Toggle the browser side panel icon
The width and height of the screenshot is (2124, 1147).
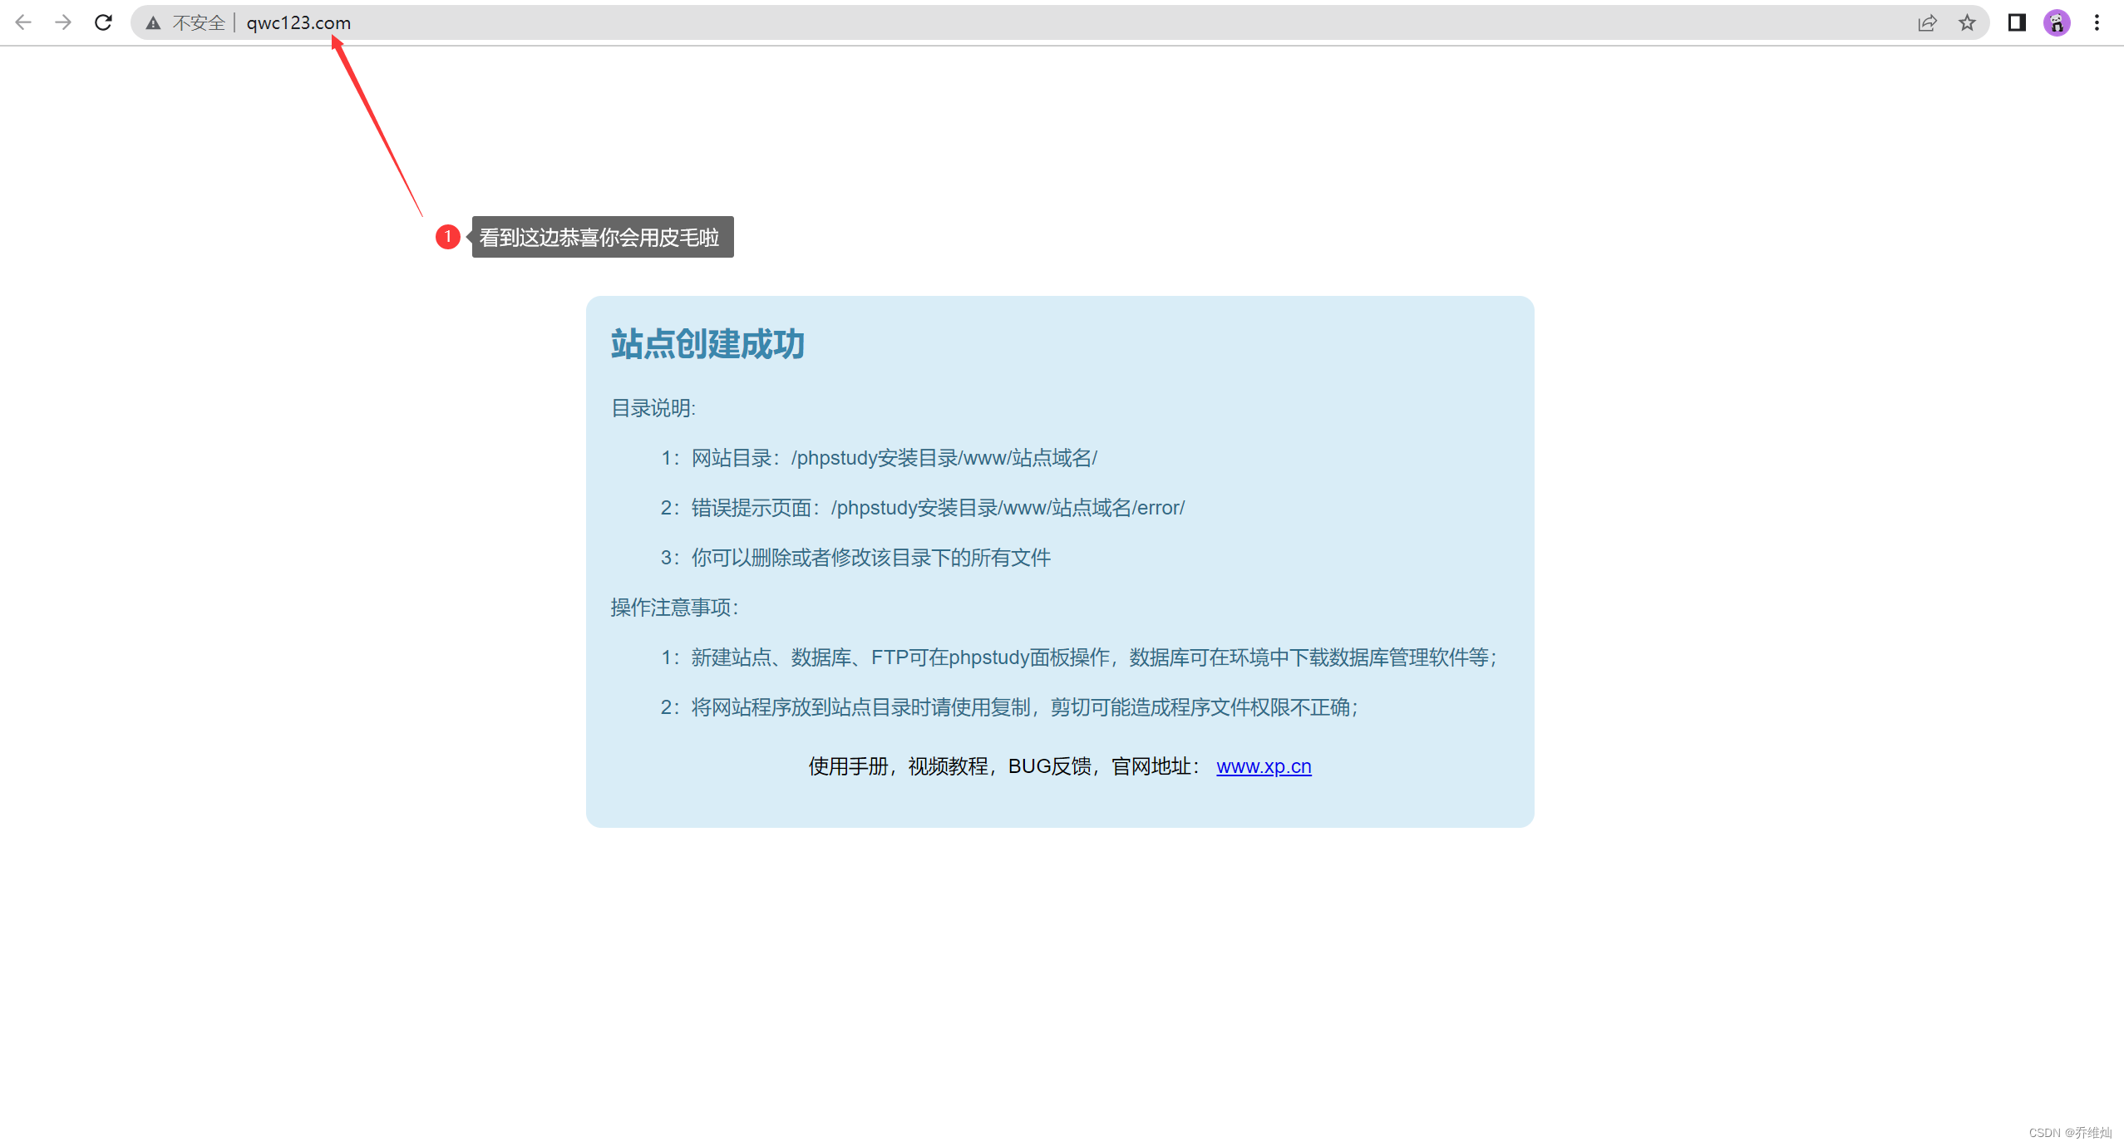tap(2017, 23)
